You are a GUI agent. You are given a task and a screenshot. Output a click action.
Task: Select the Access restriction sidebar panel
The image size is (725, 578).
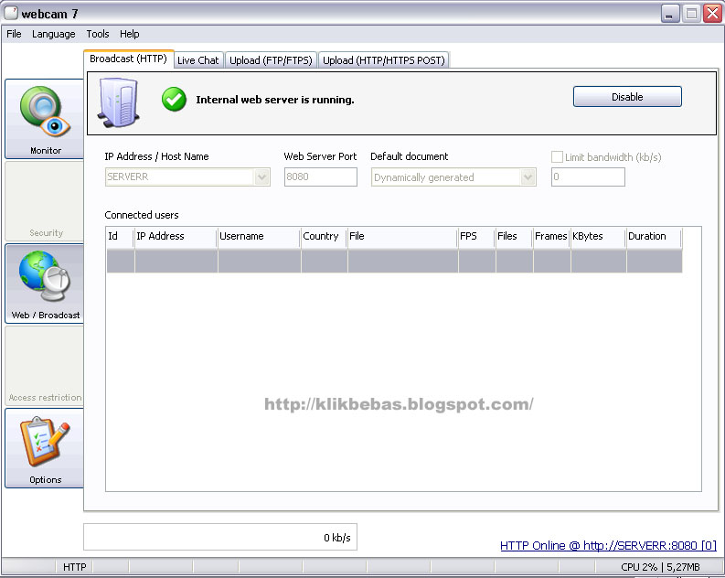[45, 366]
